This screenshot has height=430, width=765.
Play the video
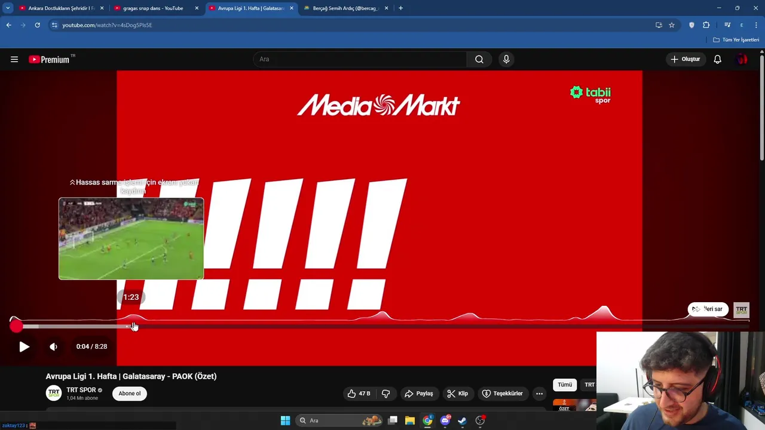pyautogui.click(x=24, y=346)
